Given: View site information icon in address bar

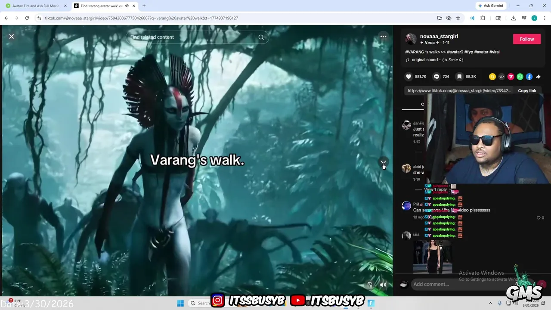Looking at the screenshot, I should coord(39,18).
